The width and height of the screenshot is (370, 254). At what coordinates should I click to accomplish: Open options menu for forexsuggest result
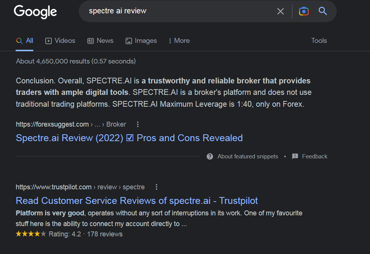coord(138,124)
